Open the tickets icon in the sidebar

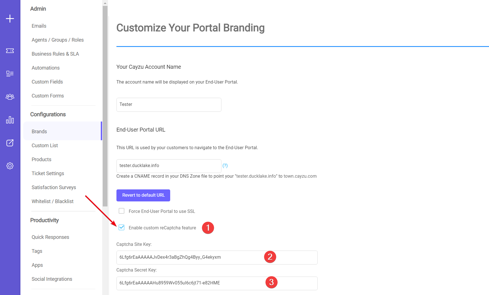[x=10, y=51]
